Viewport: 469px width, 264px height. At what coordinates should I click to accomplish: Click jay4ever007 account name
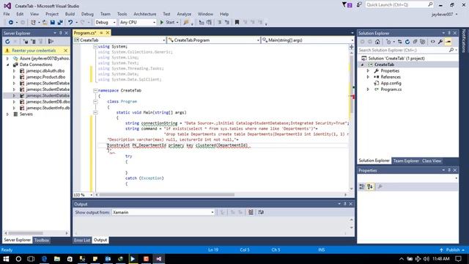(442, 15)
